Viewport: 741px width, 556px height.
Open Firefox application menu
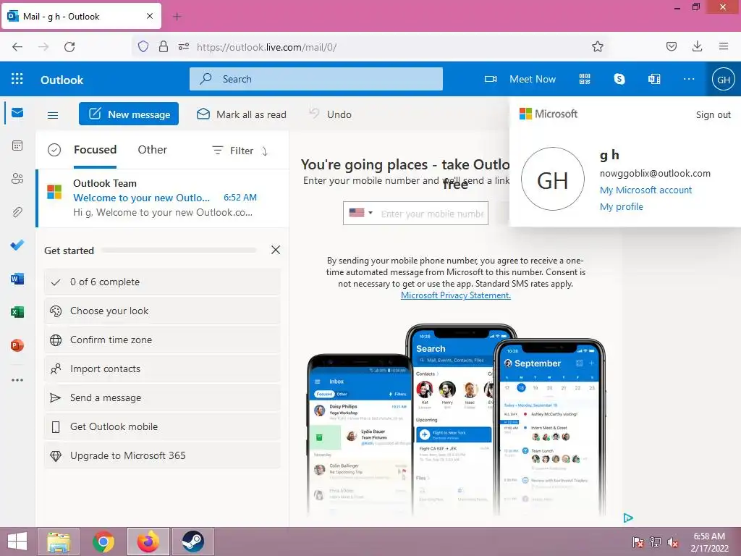click(724, 46)
